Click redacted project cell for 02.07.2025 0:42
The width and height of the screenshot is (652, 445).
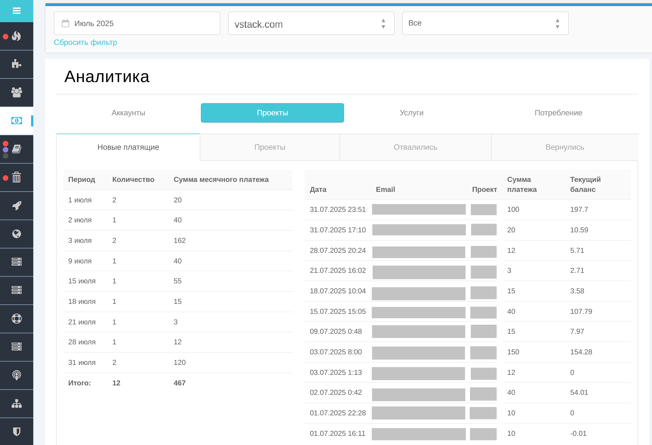483,394
